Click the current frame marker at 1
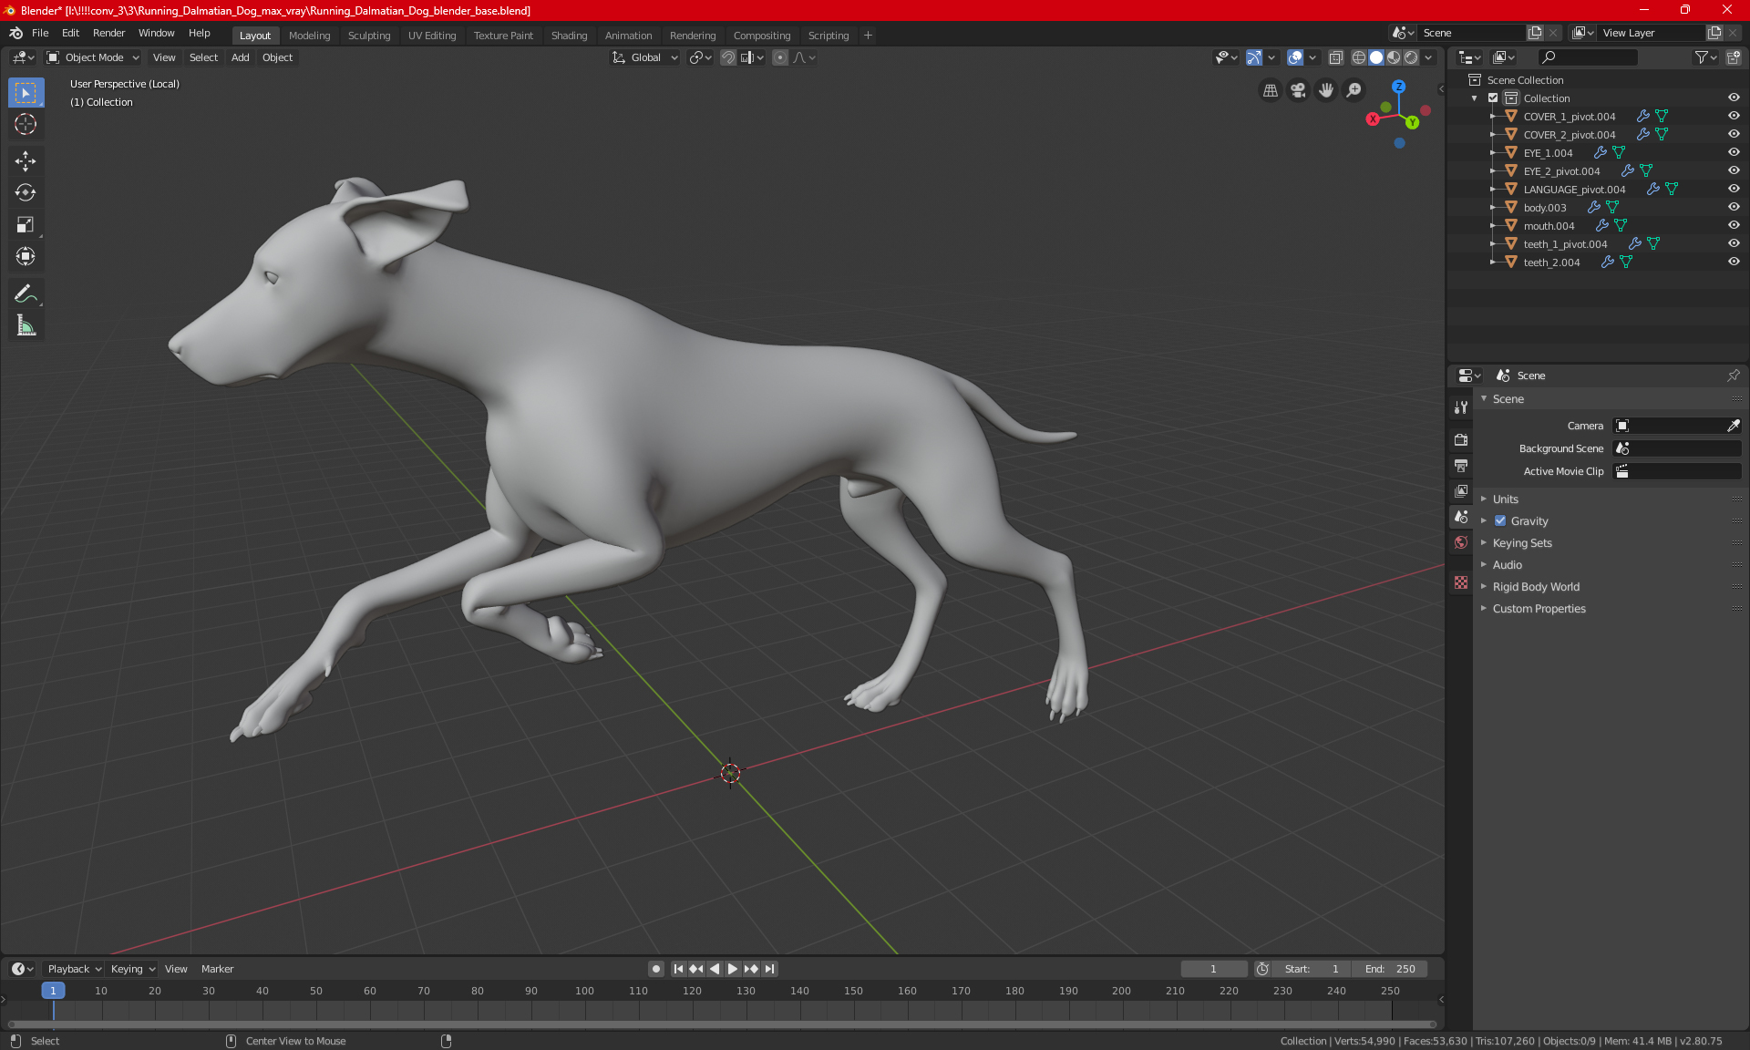1750x1050 pixels. coord(53,991)
